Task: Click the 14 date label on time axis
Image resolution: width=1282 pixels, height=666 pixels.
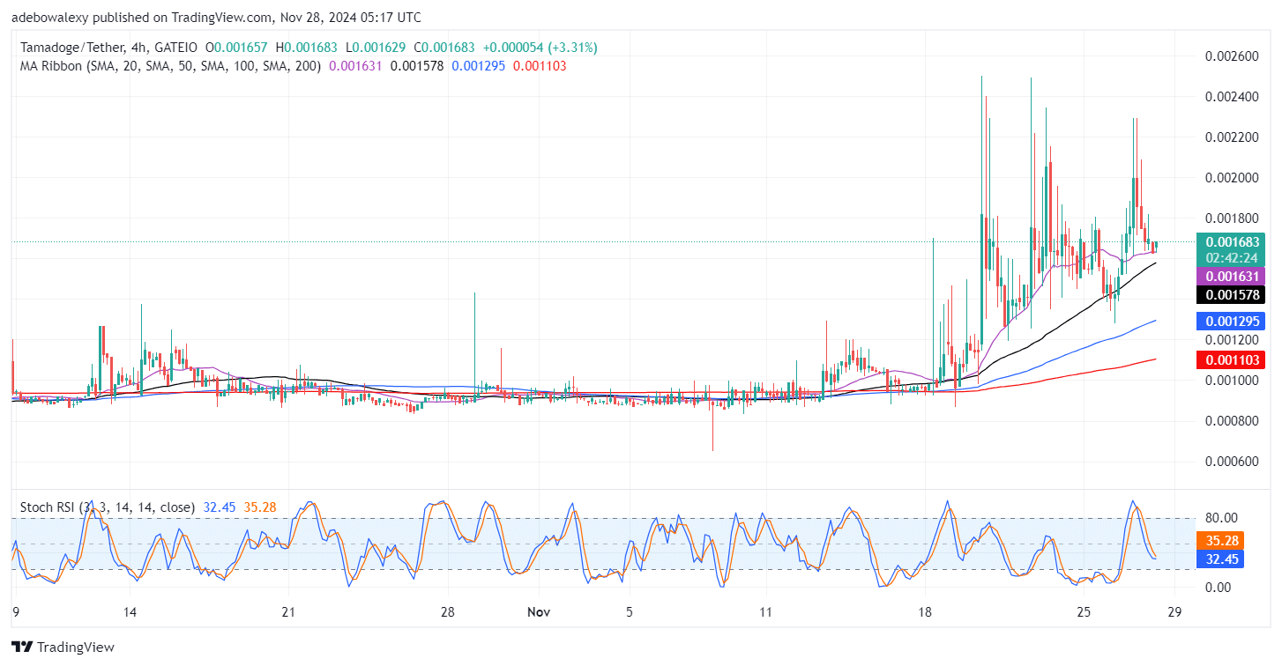Action: [x=130, y=611]
